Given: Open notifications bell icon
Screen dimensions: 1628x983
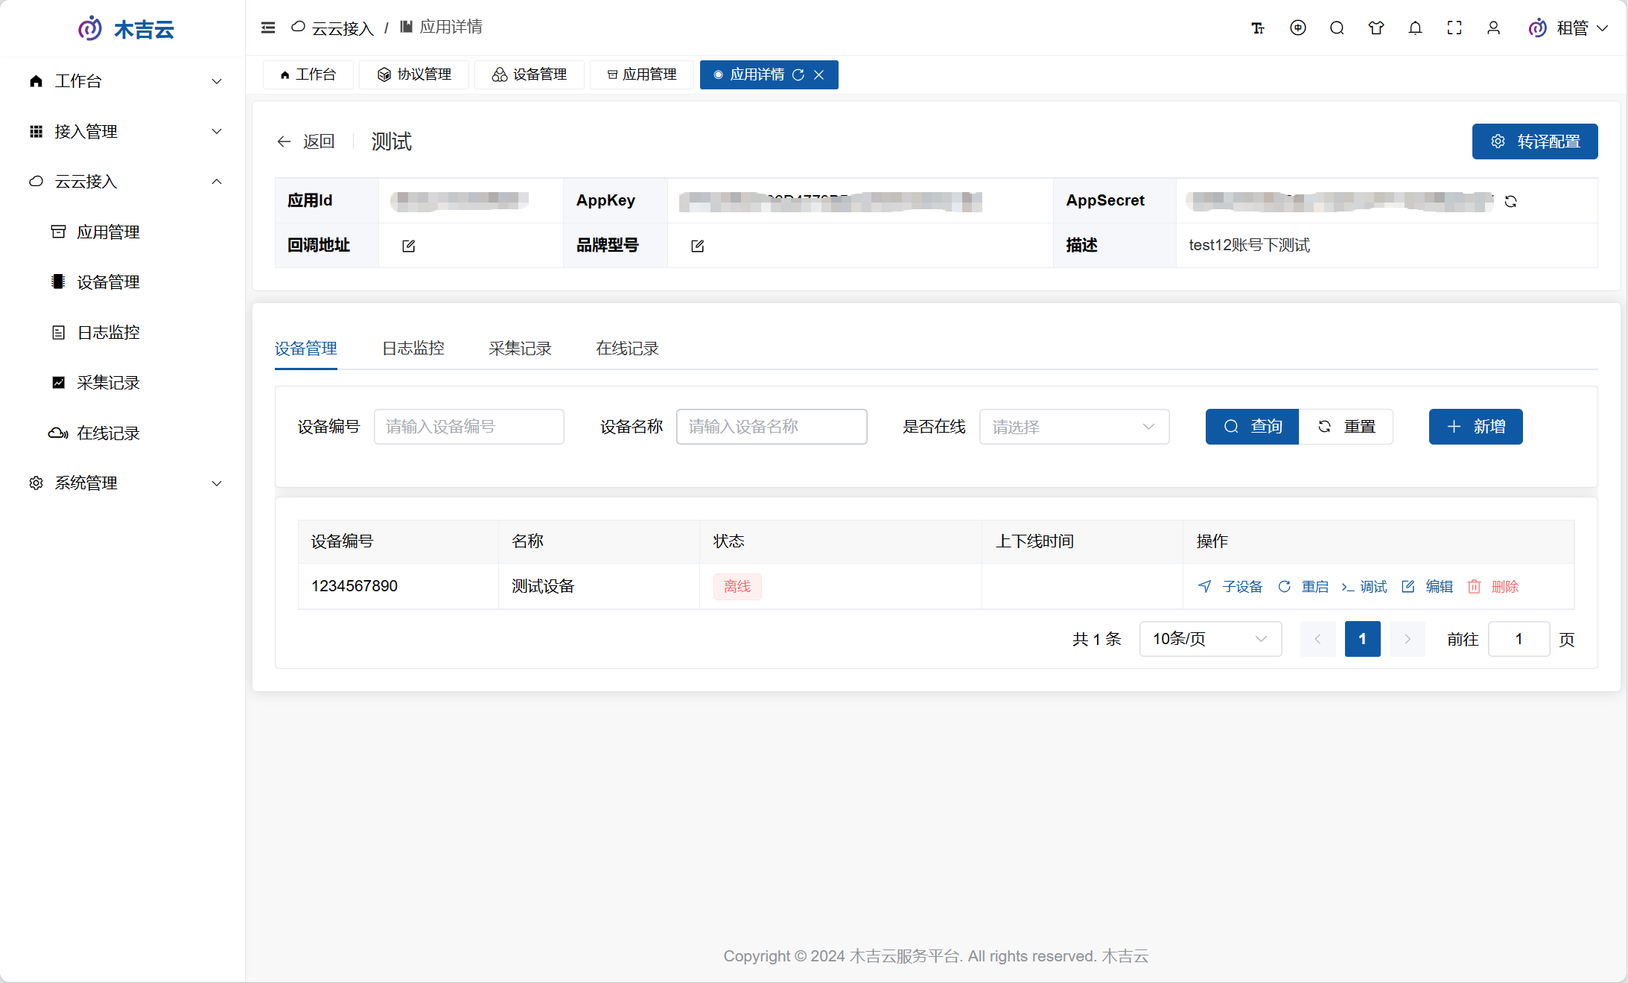Looking at the screenshot, I should point(1415,28).
